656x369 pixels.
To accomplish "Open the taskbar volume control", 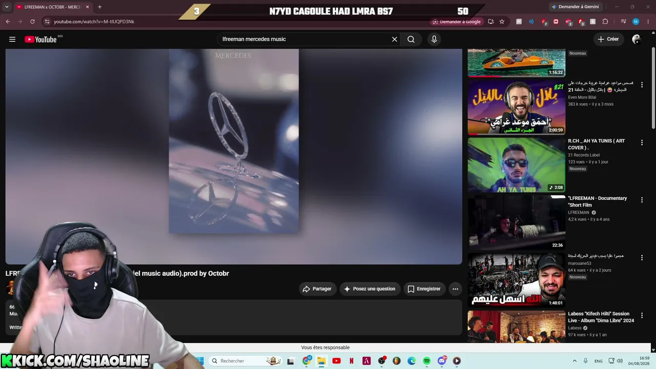I will 620,361.
